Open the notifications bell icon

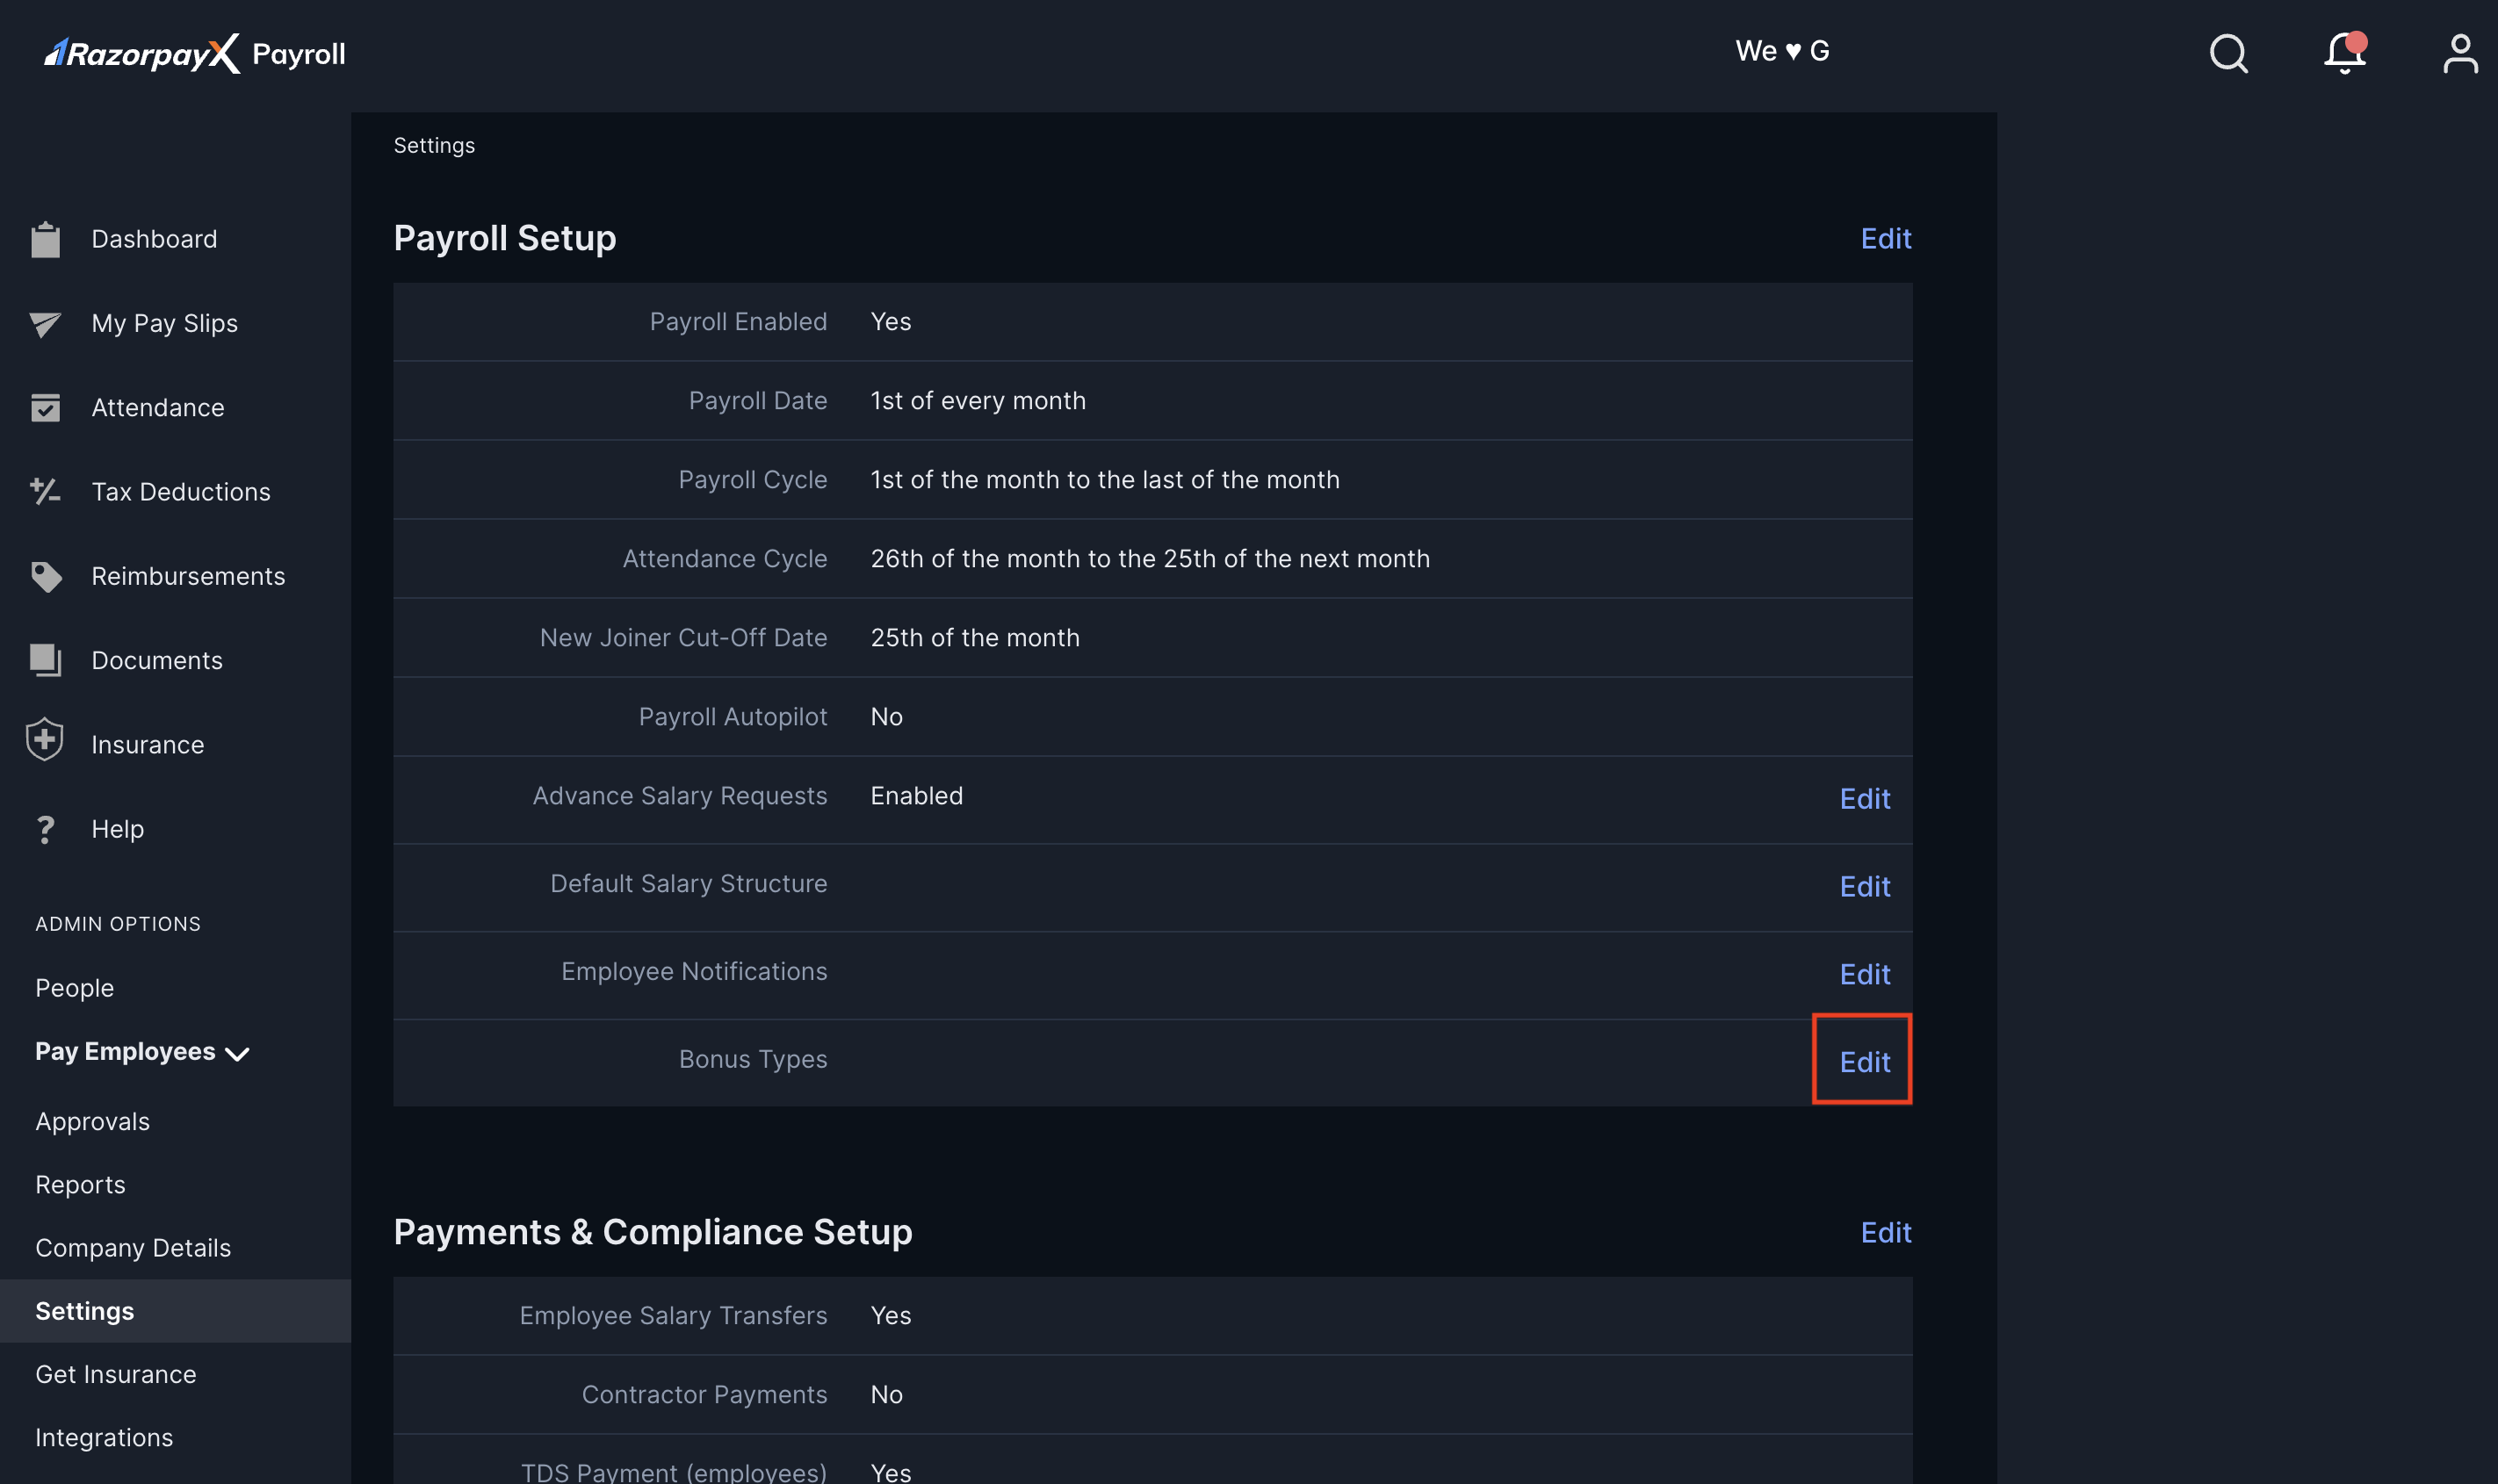tap(2344, 53)
